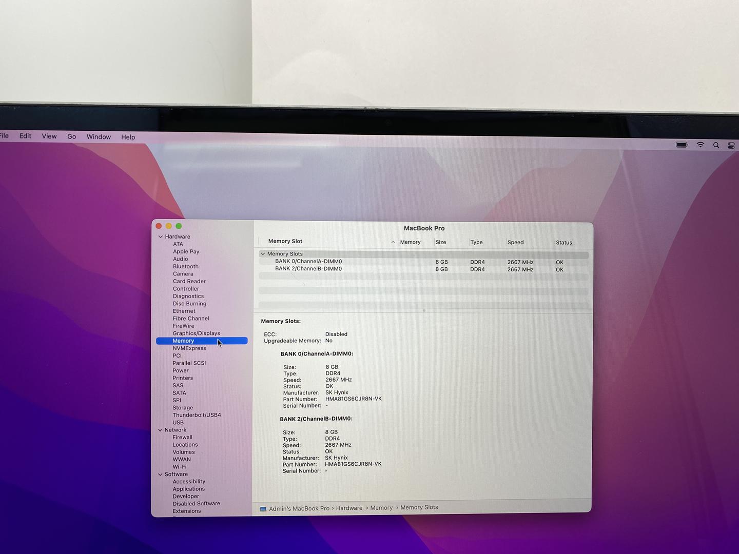Viewport: 739px width, 554px height.
Task: Click the Memory column header
Action: (410, 242)
